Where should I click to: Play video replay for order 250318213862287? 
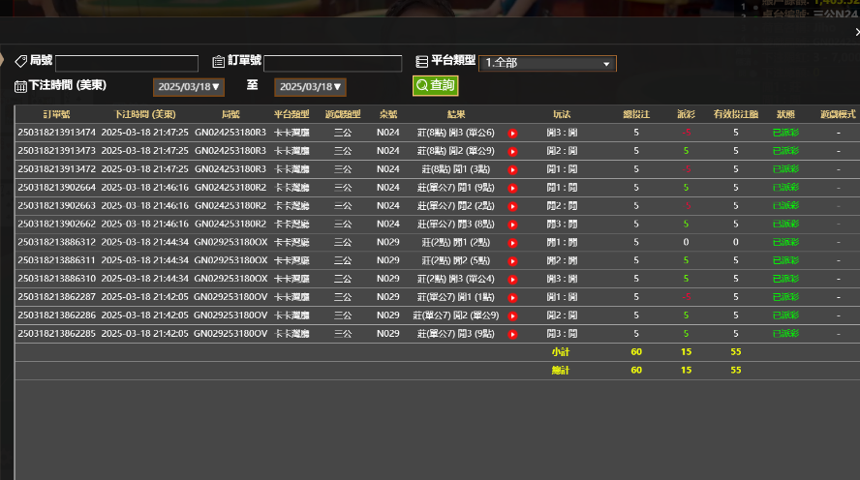(513, 297)
